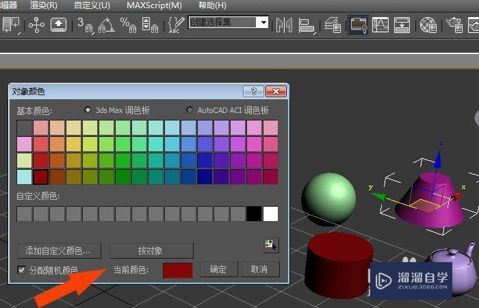Open the Curve Editor icon
Viewport: 479px width, 308px height.
click(x=380, y=25)
